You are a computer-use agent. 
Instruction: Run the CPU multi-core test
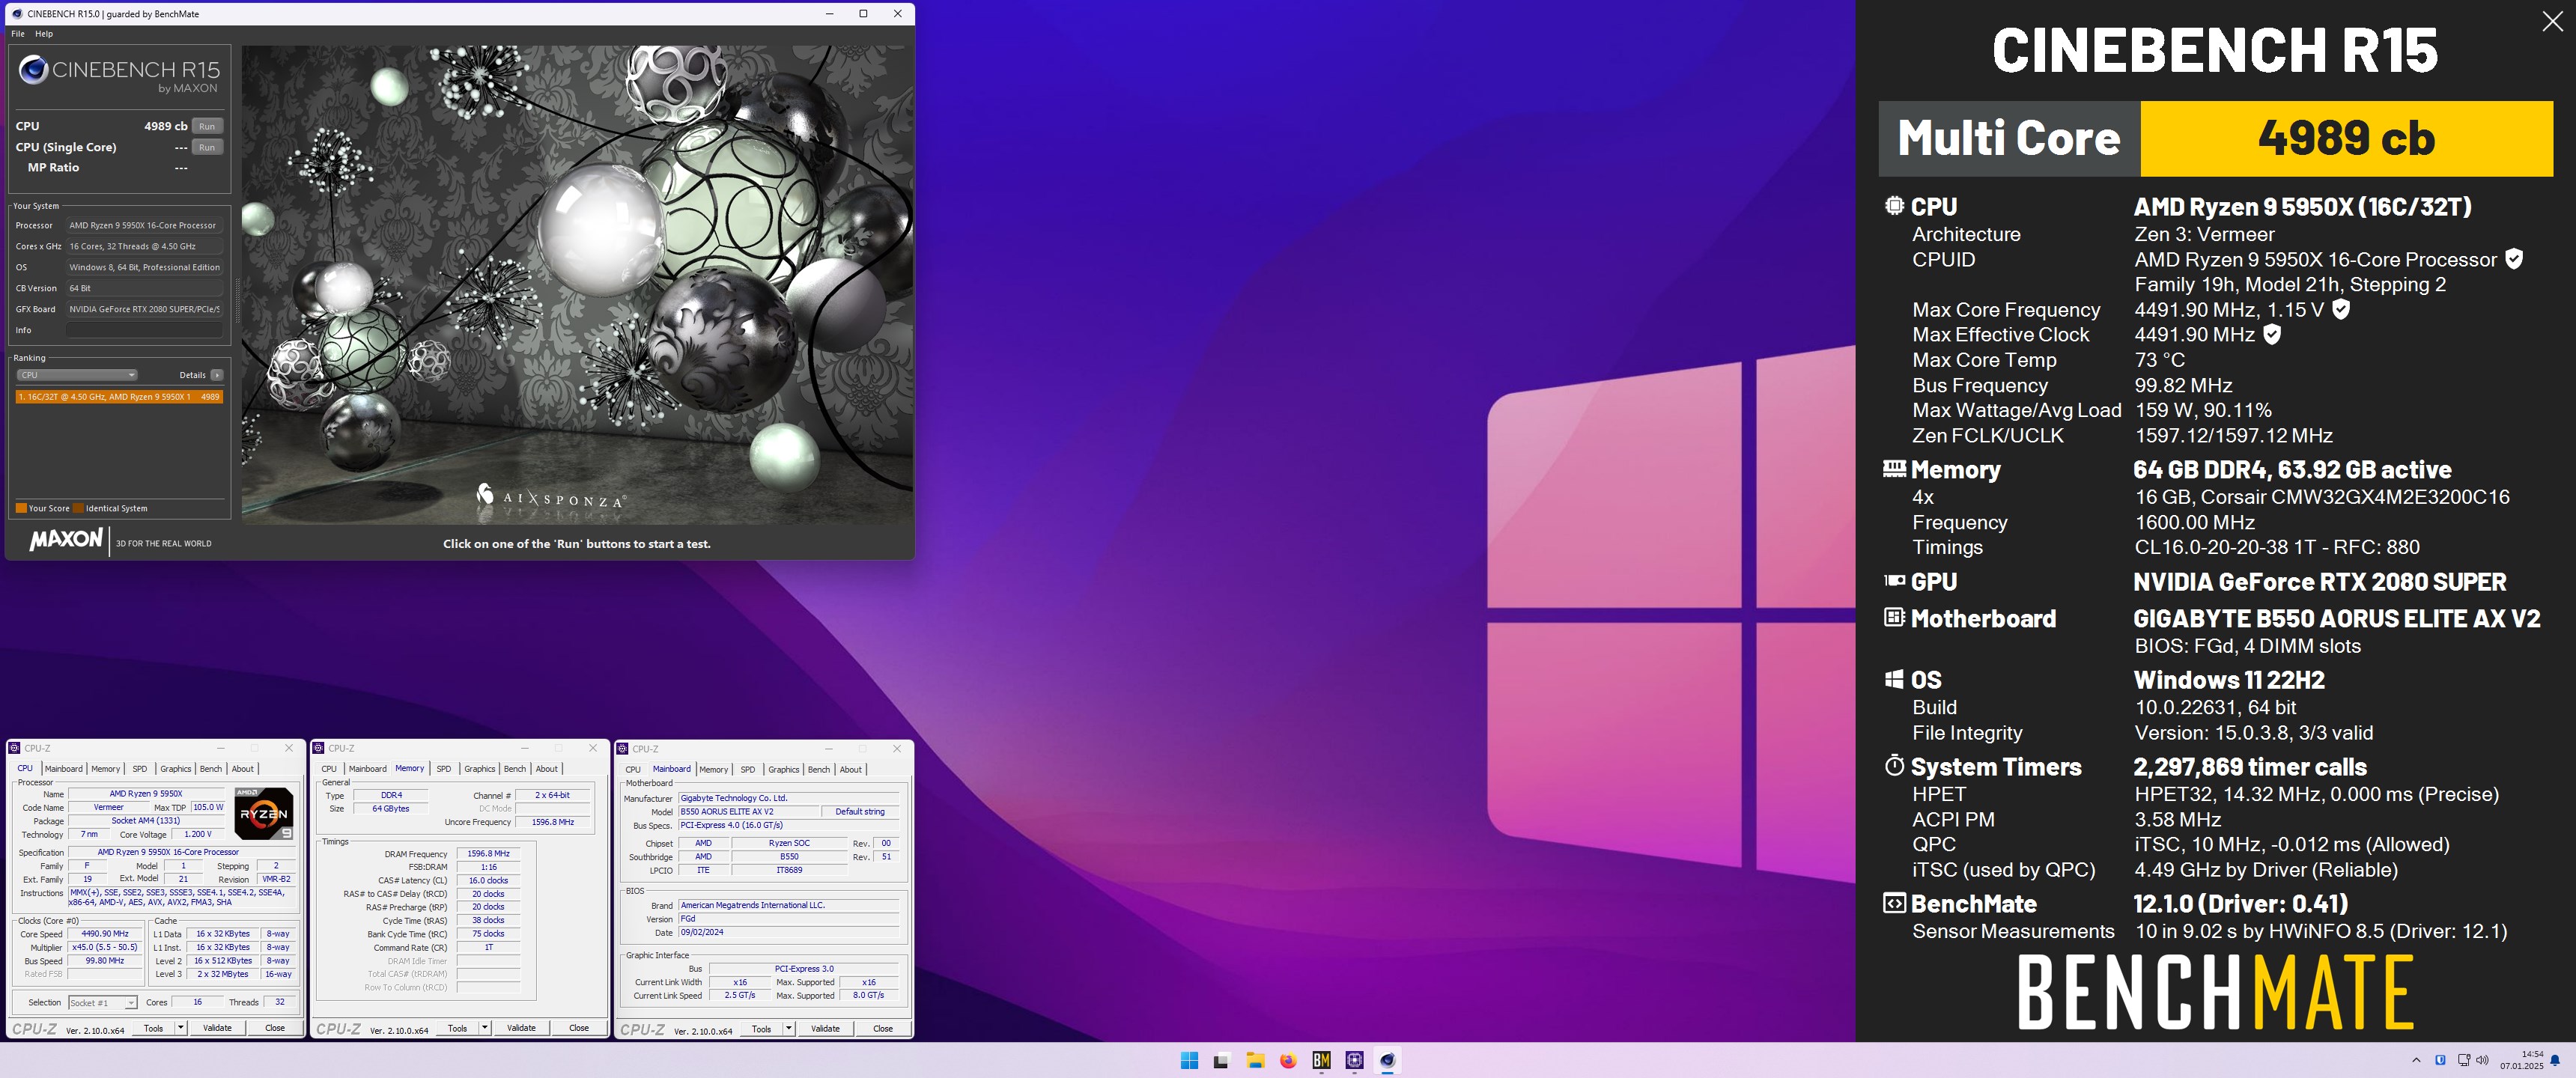pos(207,126)
